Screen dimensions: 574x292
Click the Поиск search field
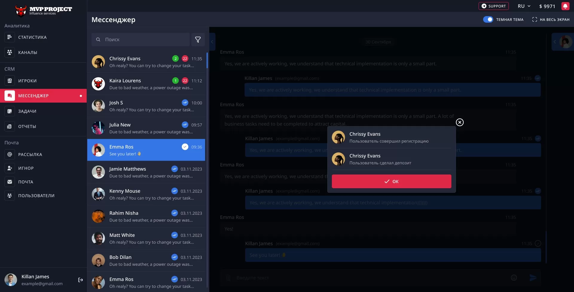141,39
